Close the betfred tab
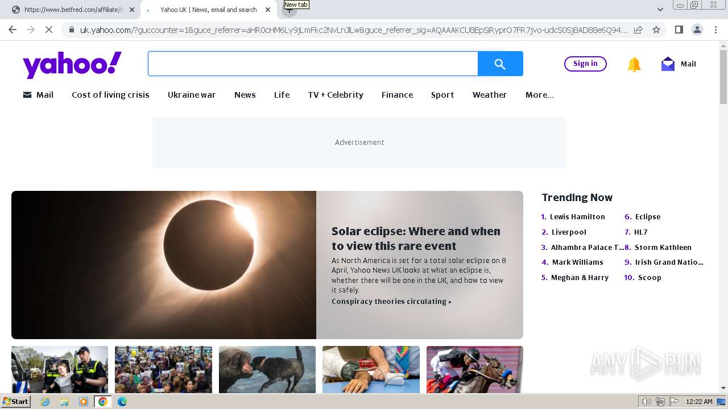Image resolution: width=728 pixels, height=409 pixels. coord(132,10)
